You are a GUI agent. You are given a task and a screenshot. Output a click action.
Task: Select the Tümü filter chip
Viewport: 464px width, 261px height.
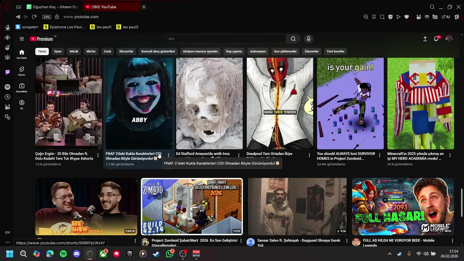click(x=42, y=51)
